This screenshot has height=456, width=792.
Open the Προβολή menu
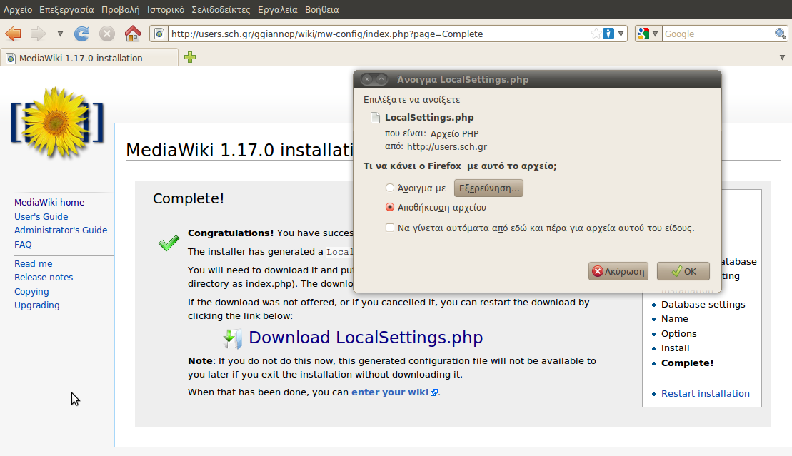click(120, 9)
